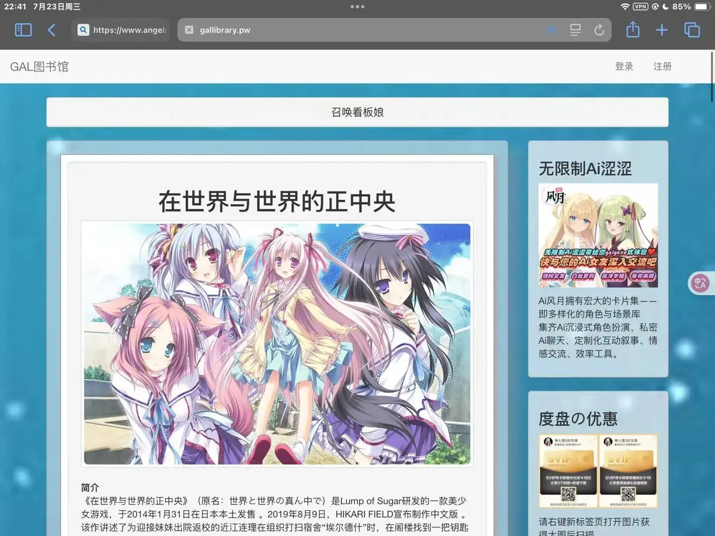Click the title 在世界与世界的正中央
The height and width of the screenshot is (536, 715).
[x=277, y=202]
